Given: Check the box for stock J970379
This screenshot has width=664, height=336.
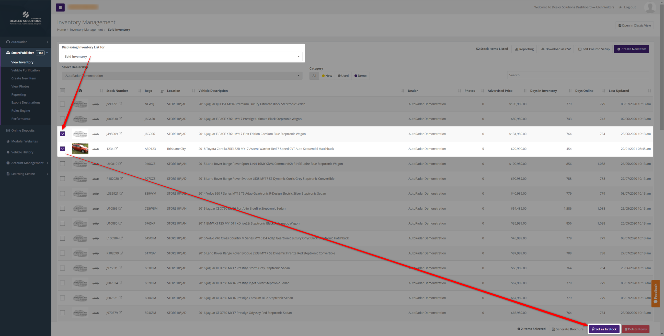Looking at the screenshot, I should 62,313.
